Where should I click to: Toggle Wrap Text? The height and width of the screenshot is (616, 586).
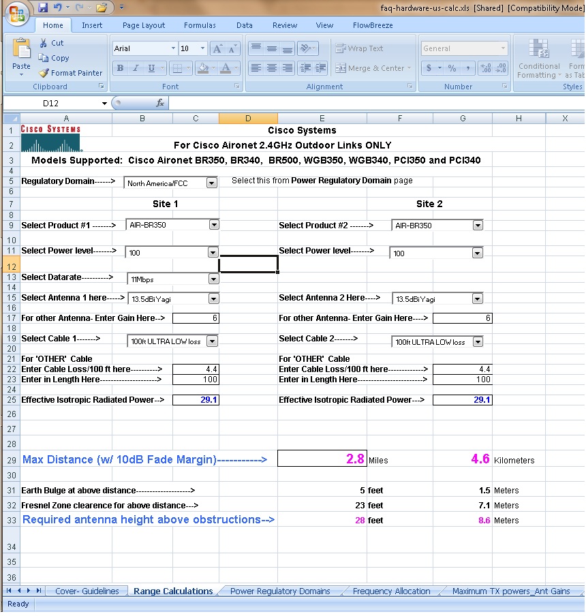click(359, 48)
